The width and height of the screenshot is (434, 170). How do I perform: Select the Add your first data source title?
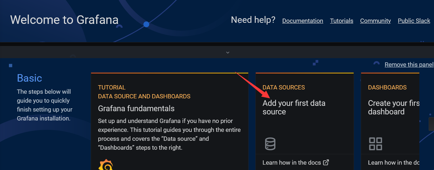point(294,107)
